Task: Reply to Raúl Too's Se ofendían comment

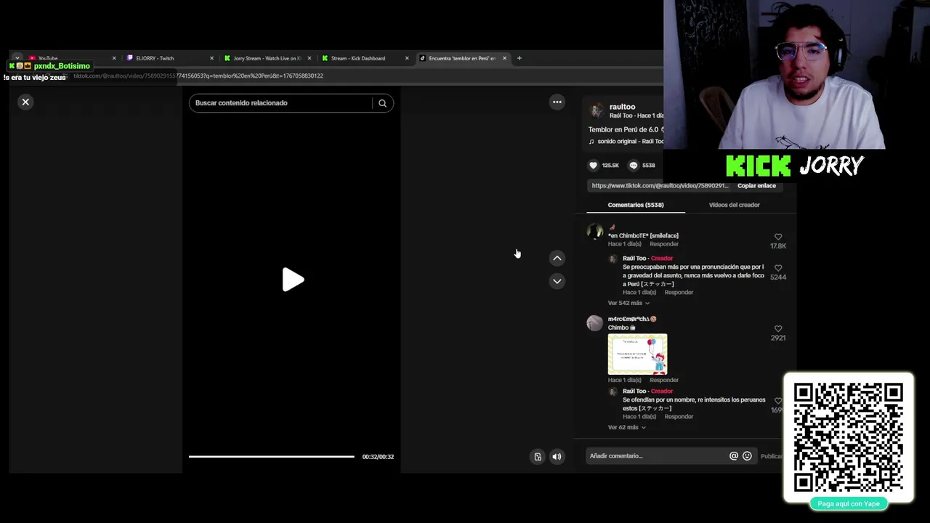Action: 679,417
